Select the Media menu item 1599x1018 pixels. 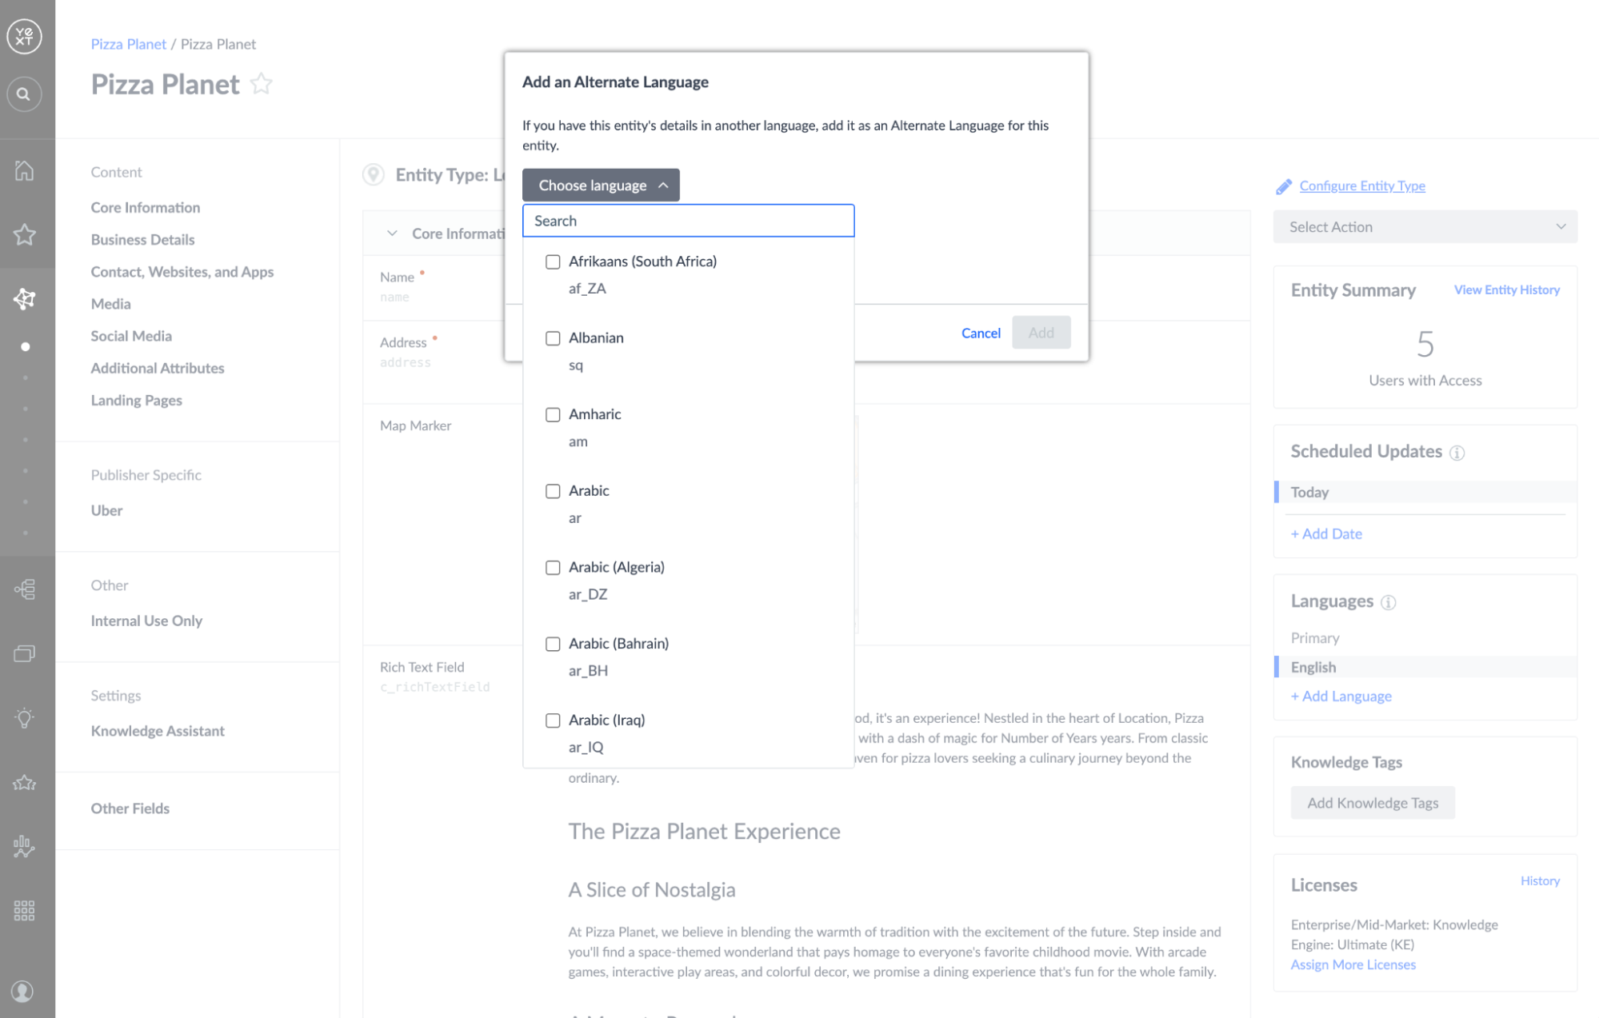(110, 303)
